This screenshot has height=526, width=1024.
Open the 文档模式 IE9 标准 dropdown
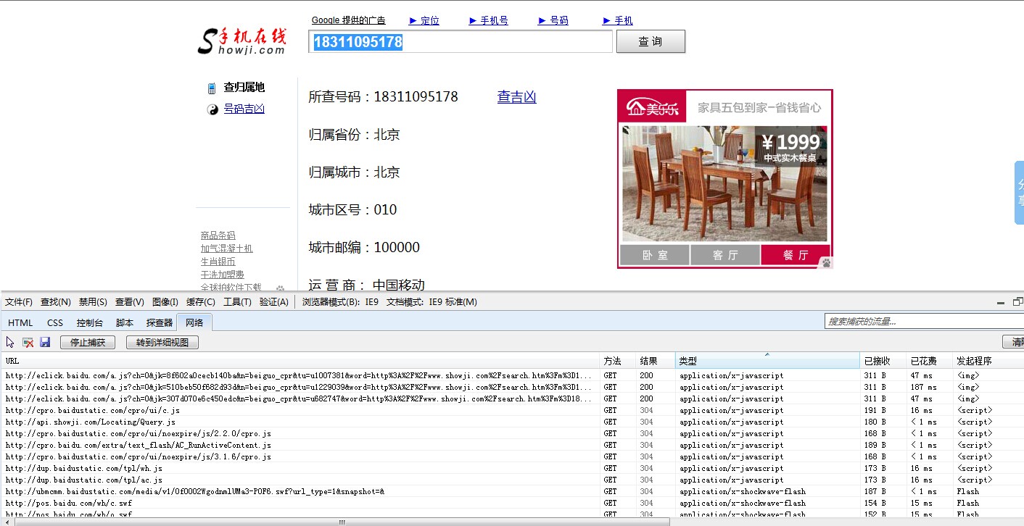(432, 302)
